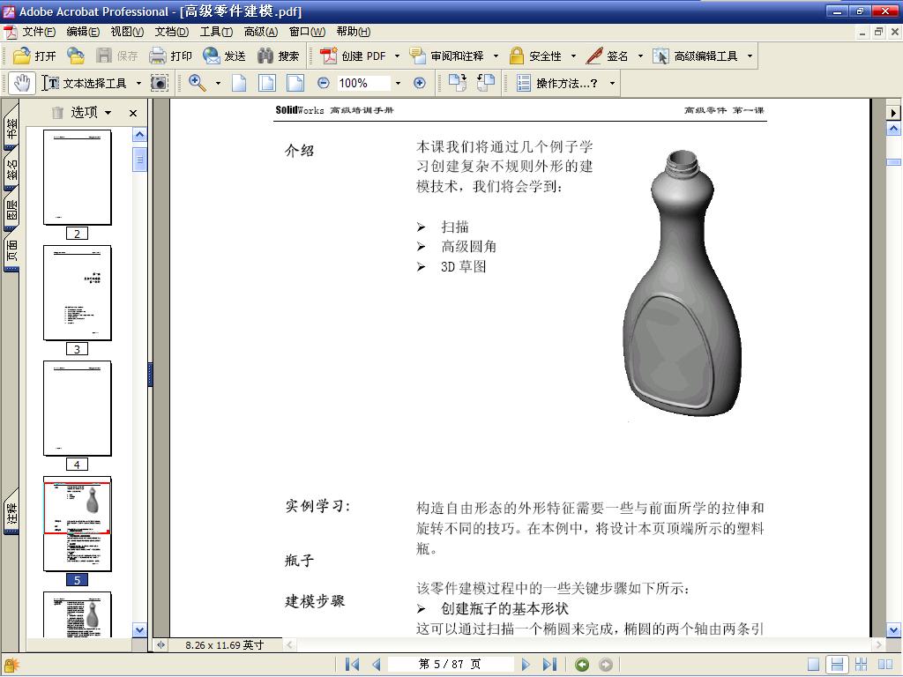
Task: Click the page number field 第 5 / 87 页
Action: pos(450,665)
